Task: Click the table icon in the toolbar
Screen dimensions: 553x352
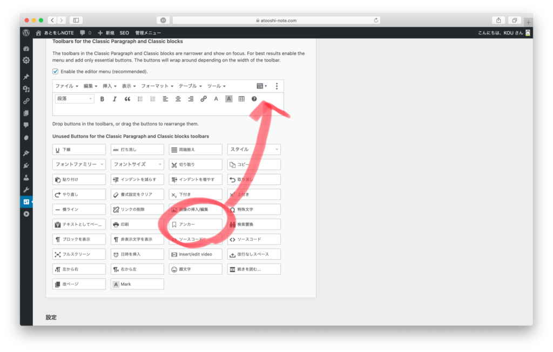Action: coord(241,99)
